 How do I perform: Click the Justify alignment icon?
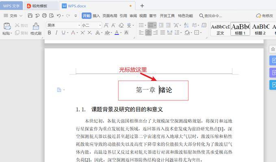point(163,32)
